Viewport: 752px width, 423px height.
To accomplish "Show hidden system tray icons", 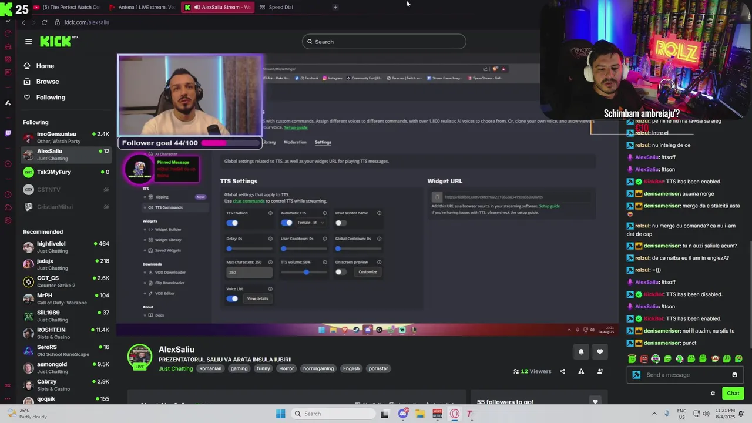I will 654,414.
